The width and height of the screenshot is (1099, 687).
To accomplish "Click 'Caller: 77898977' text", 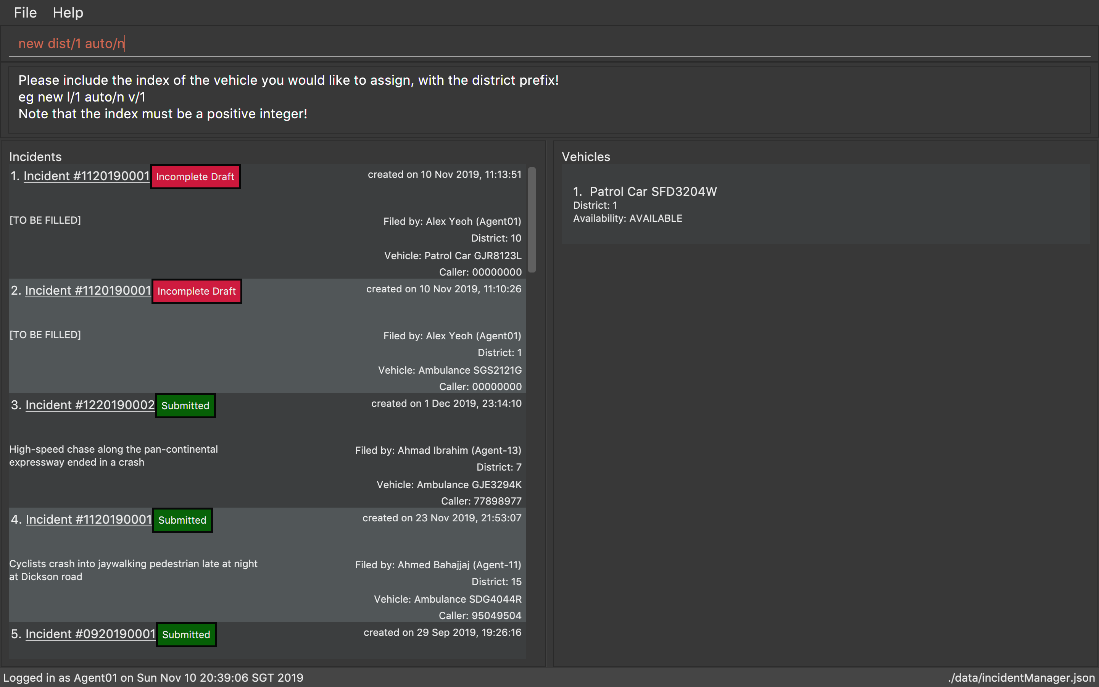I will (481, 501).
